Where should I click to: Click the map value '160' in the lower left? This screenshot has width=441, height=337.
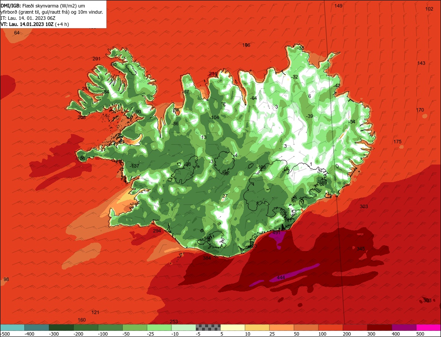[x=82, y=320]
